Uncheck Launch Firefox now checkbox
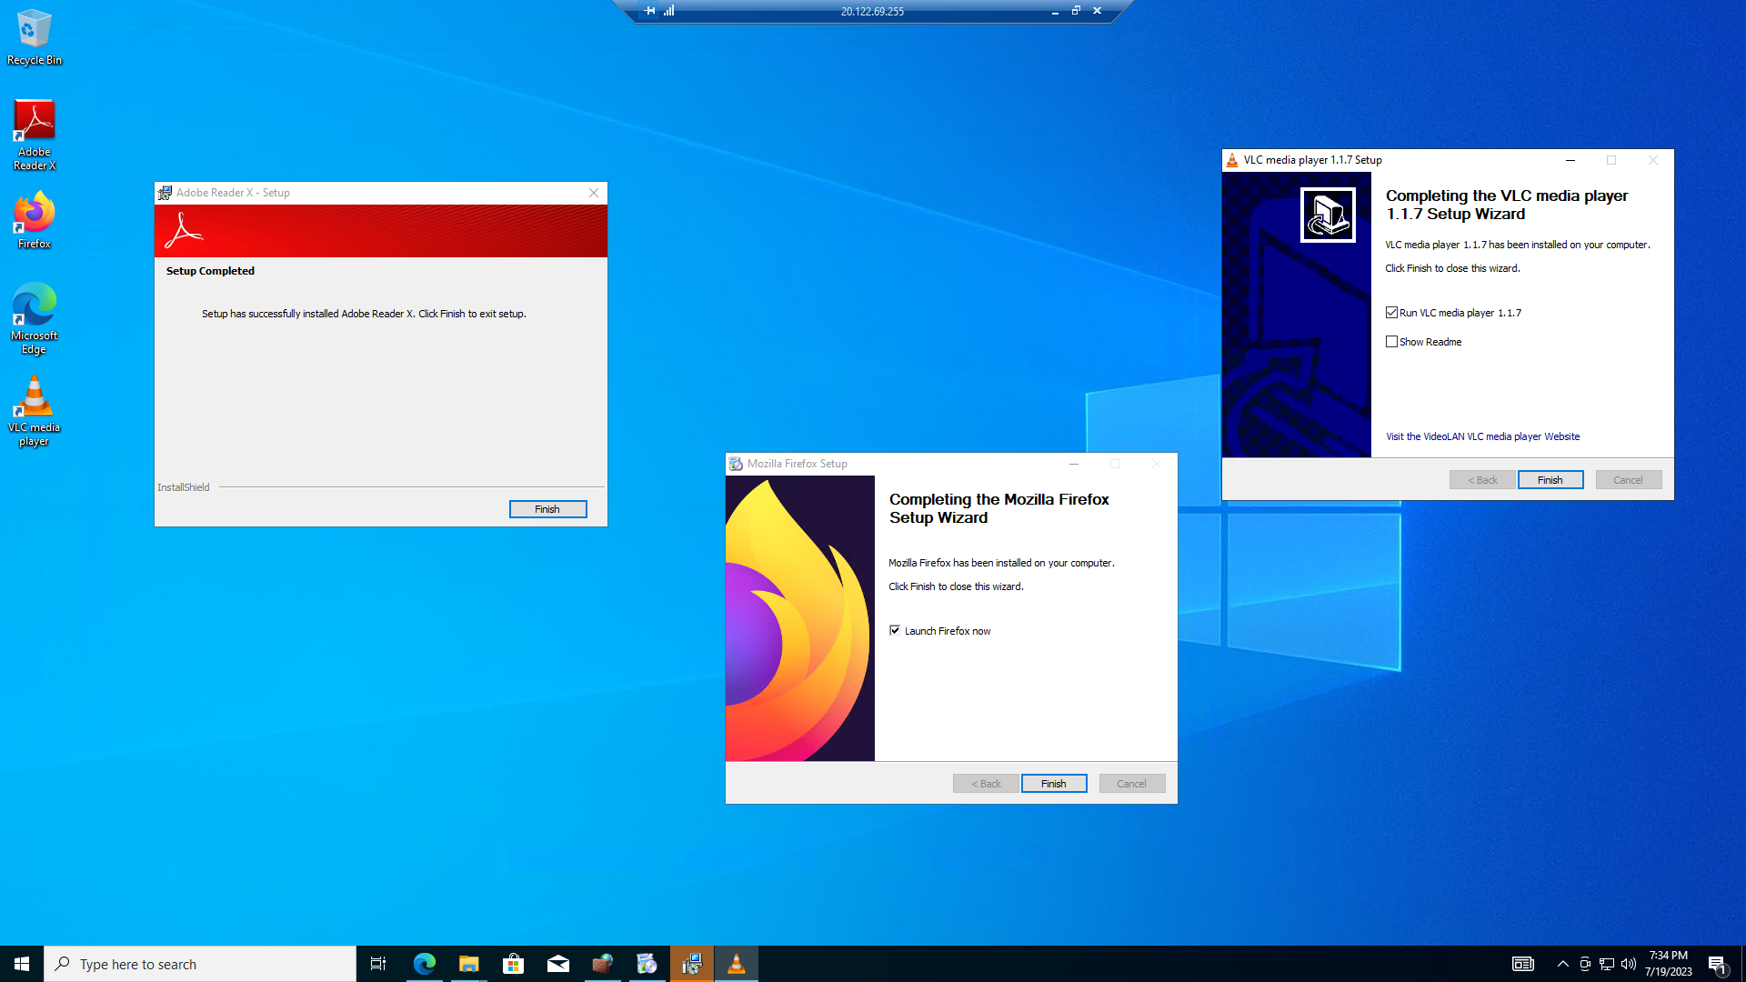Viewport: 1746px width, 982px height. click(x=895, y=630)
